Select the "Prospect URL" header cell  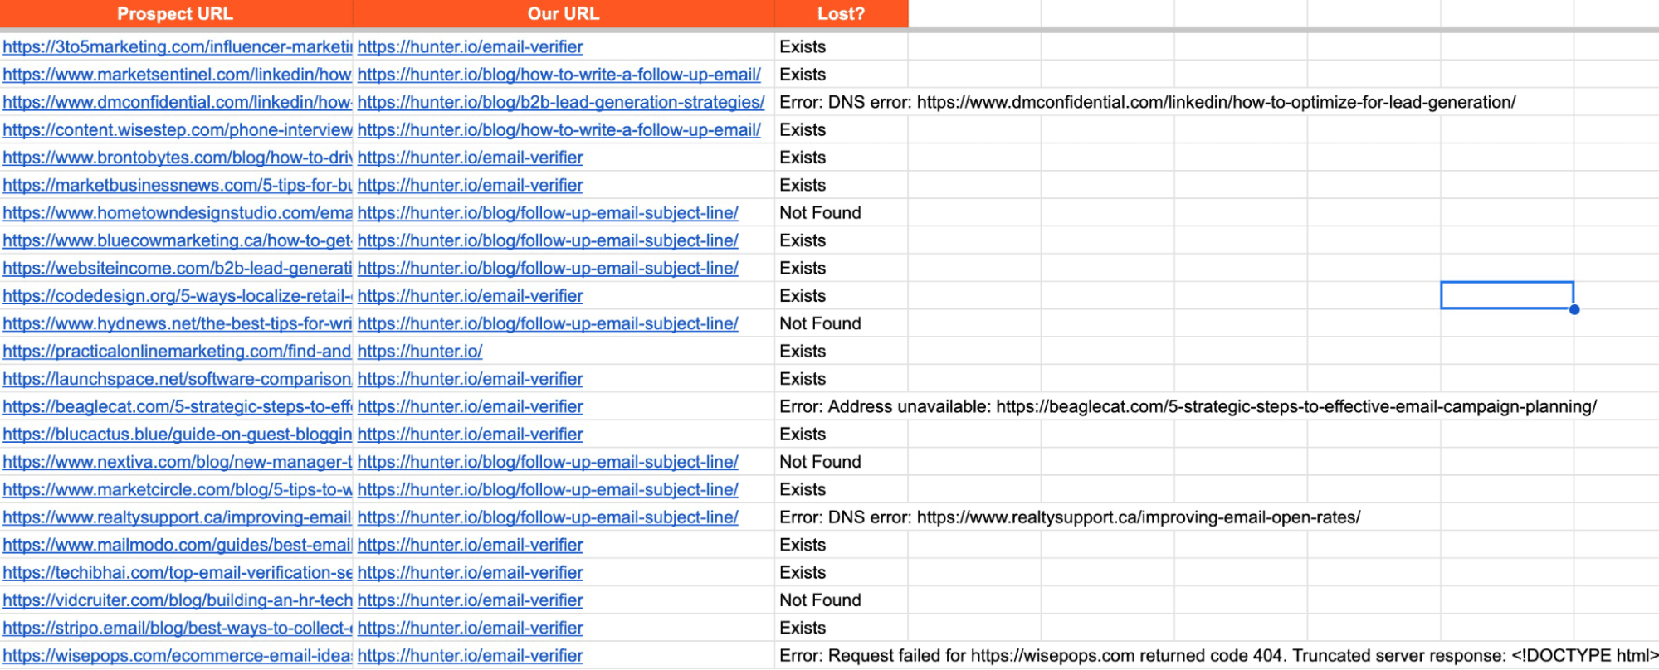coord(175,14)
